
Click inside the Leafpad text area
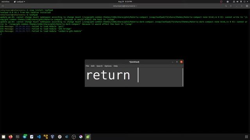(x=134, y=77)
